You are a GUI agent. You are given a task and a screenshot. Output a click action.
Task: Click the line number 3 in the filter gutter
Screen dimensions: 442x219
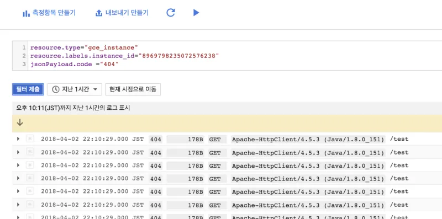pos(24,64)
